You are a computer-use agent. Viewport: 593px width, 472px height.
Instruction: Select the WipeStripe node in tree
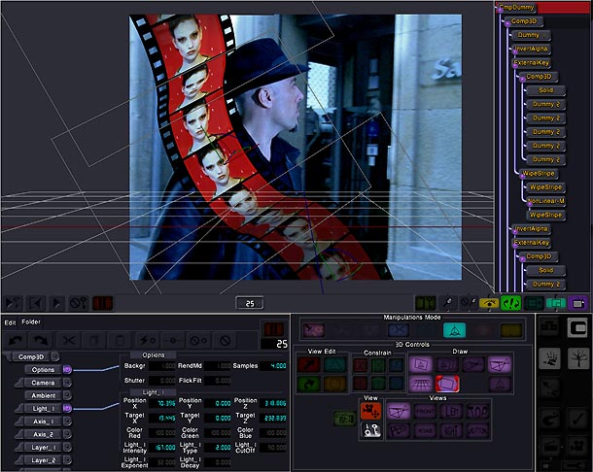click(x=538, y=172)
